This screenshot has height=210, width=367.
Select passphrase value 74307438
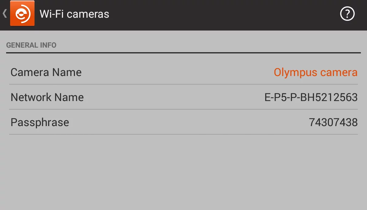333,122
